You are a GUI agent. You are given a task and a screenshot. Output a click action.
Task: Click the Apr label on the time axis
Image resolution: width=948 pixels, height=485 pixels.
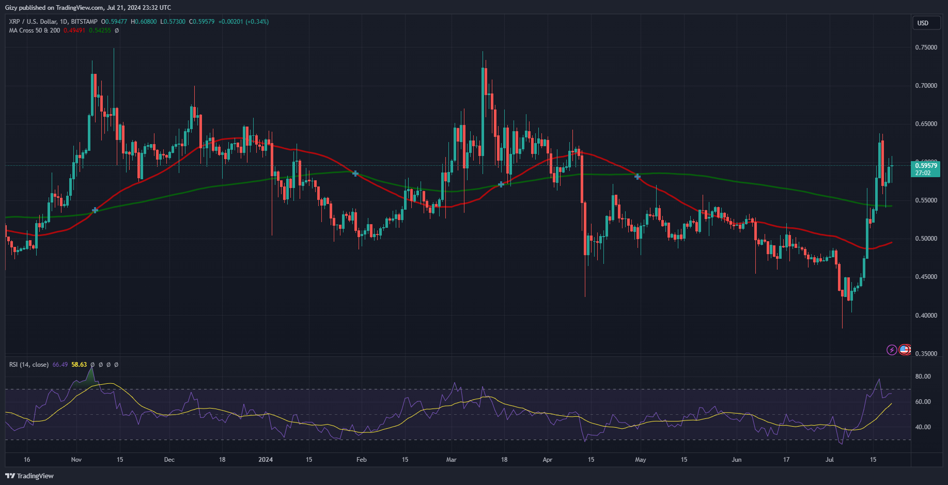click(x=548, y=460)
